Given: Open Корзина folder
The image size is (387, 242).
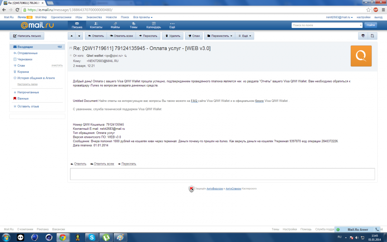Looking at the screenshot, I should [23, 72].
